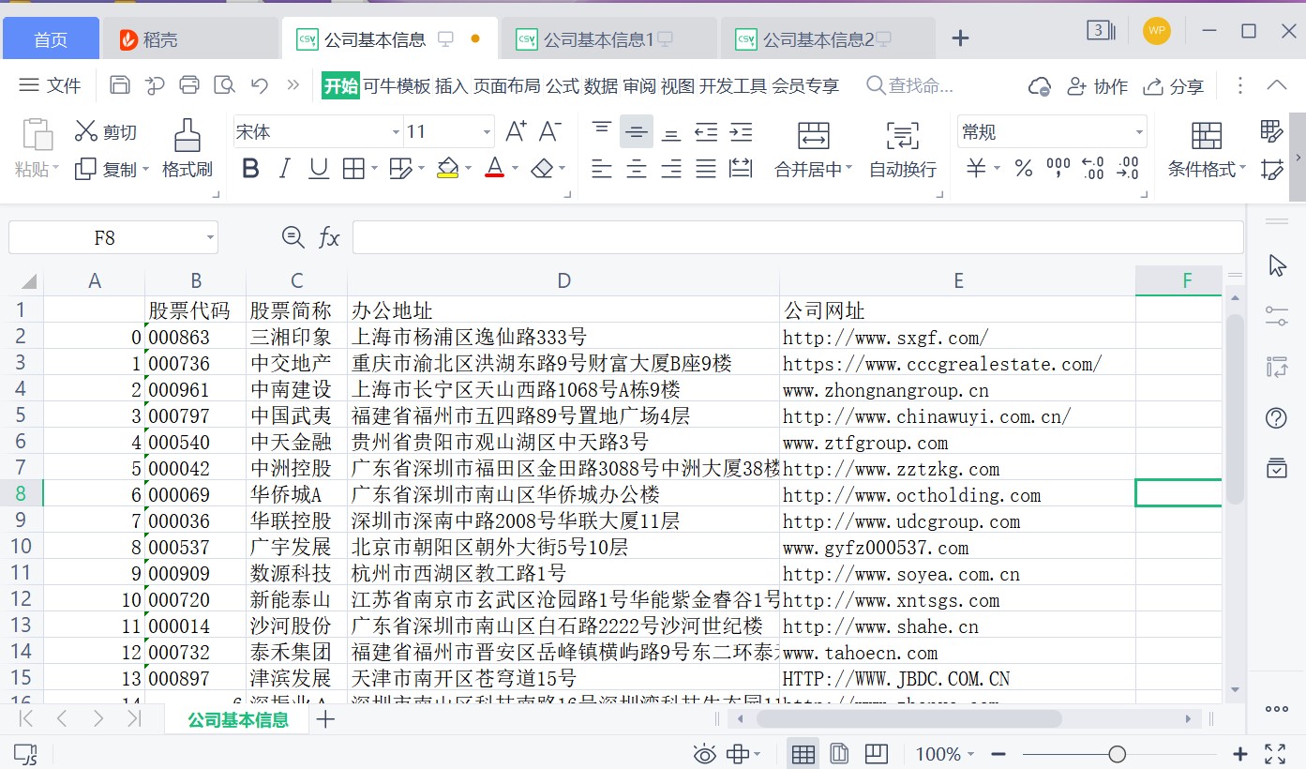Switch to 数据 ribbon tab
The image size is (1306, 769).
coord(601,86)
